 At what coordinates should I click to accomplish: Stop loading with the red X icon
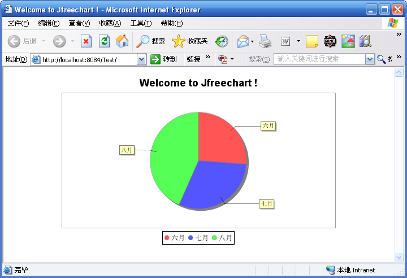click(x=86, y=41)
